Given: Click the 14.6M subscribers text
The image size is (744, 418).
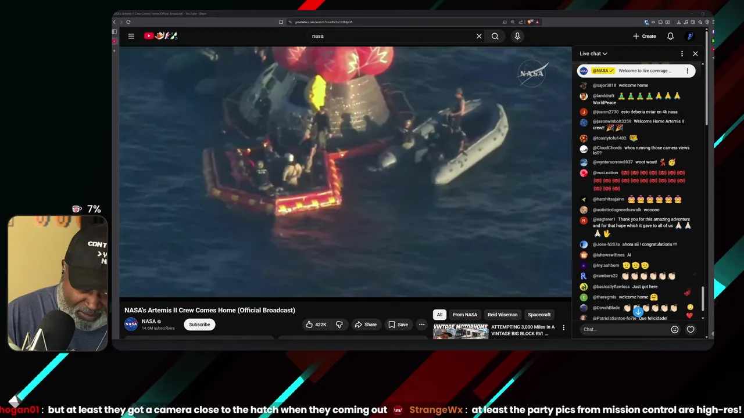Looking at the screenshot, I should pos(158,328).
